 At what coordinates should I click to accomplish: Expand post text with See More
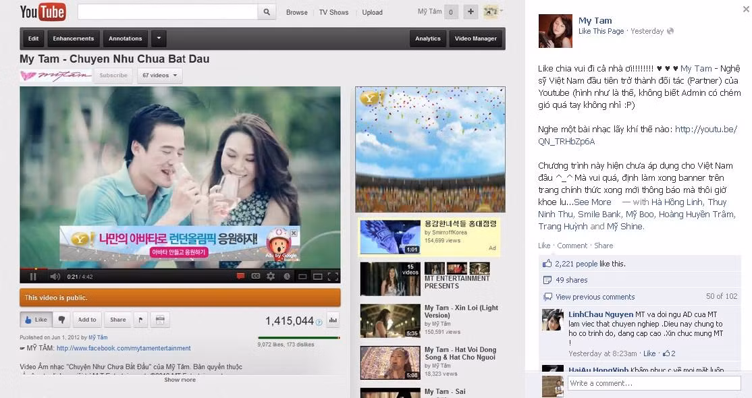592,202
